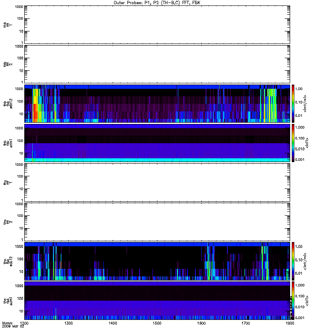This screenshot has height=335, width=314.
Task: Click the thc fbk edc12 spectrogram panel
Action: pos(157,261)
